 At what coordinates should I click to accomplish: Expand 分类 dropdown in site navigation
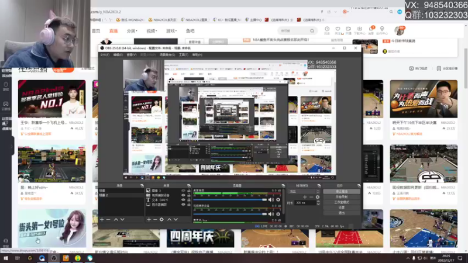click(132, 31)
